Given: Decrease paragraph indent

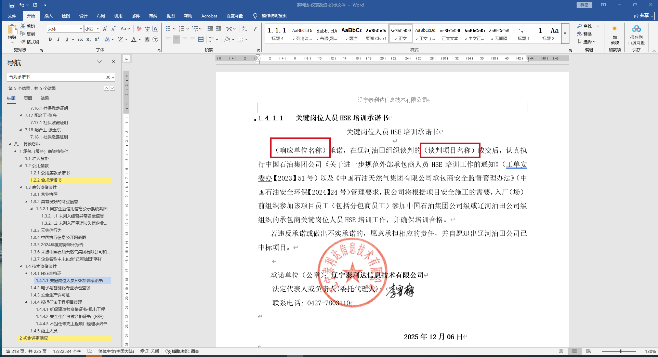Looking at the screenshot, I should click(x=210, y=29).
